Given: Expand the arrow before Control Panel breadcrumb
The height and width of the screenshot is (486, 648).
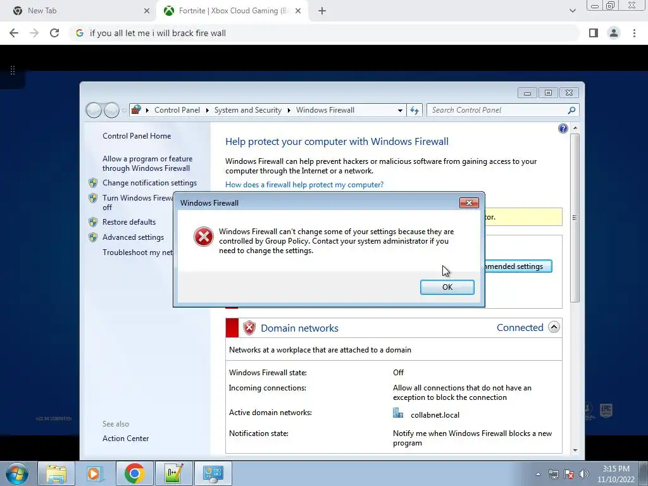Looking at the screenshot, I should pos(147,110).
